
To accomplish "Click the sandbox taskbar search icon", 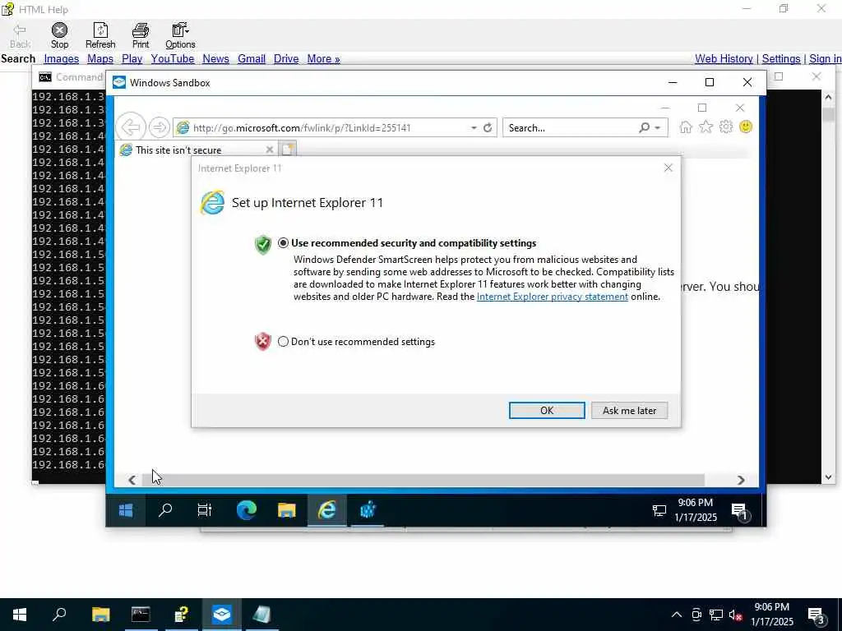I will click(164, 509).
